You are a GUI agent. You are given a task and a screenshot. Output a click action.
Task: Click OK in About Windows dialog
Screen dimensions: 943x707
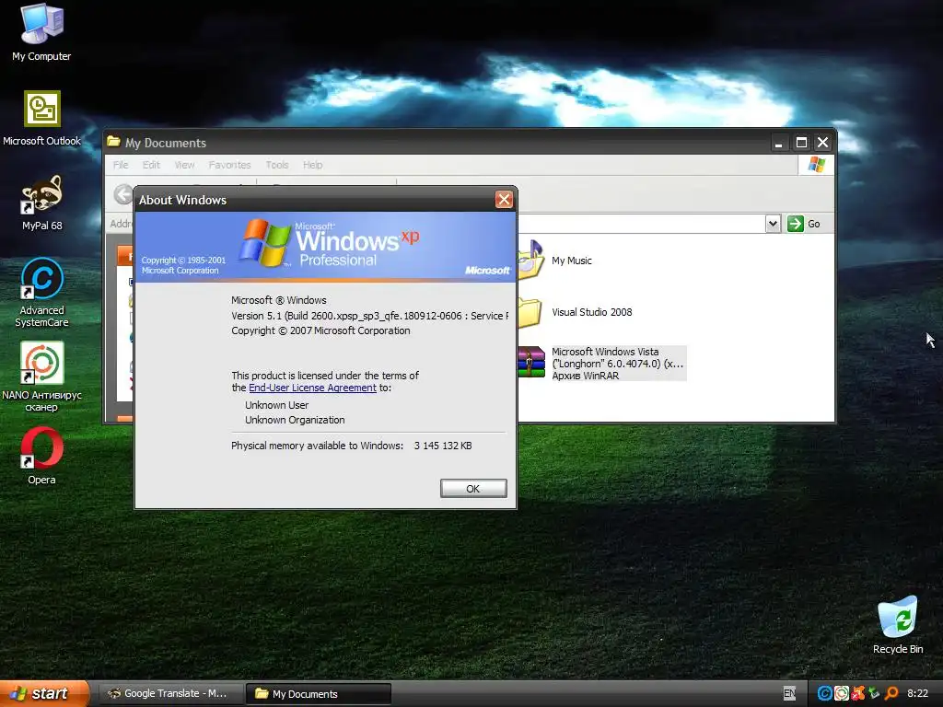(x=473, y=488)
